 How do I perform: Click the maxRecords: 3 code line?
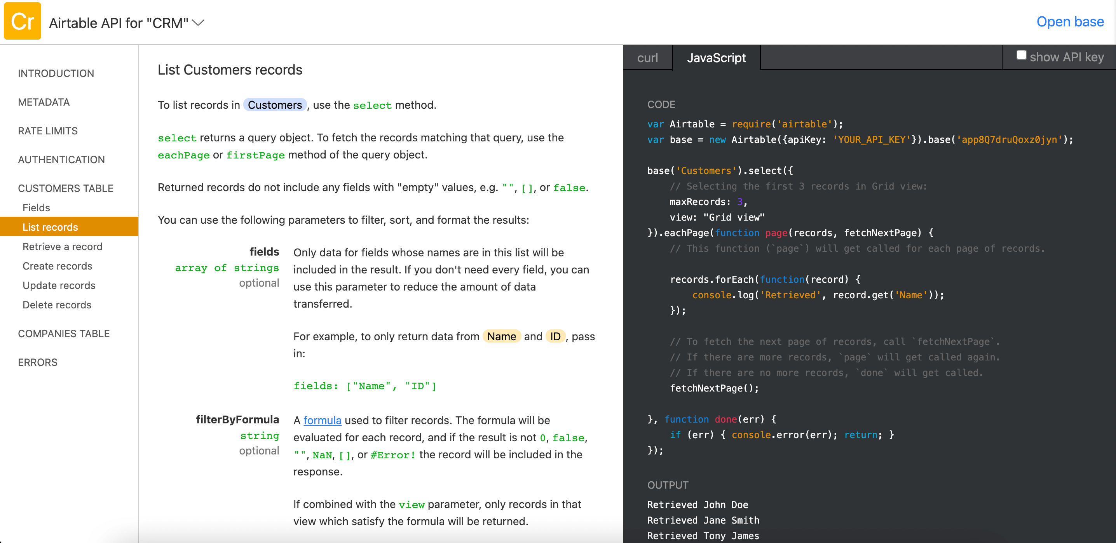[x=708, y=202]
